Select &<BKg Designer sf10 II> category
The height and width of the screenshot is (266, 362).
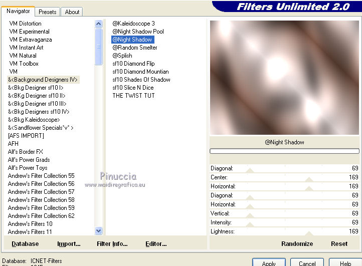click(x=37, y=96)
